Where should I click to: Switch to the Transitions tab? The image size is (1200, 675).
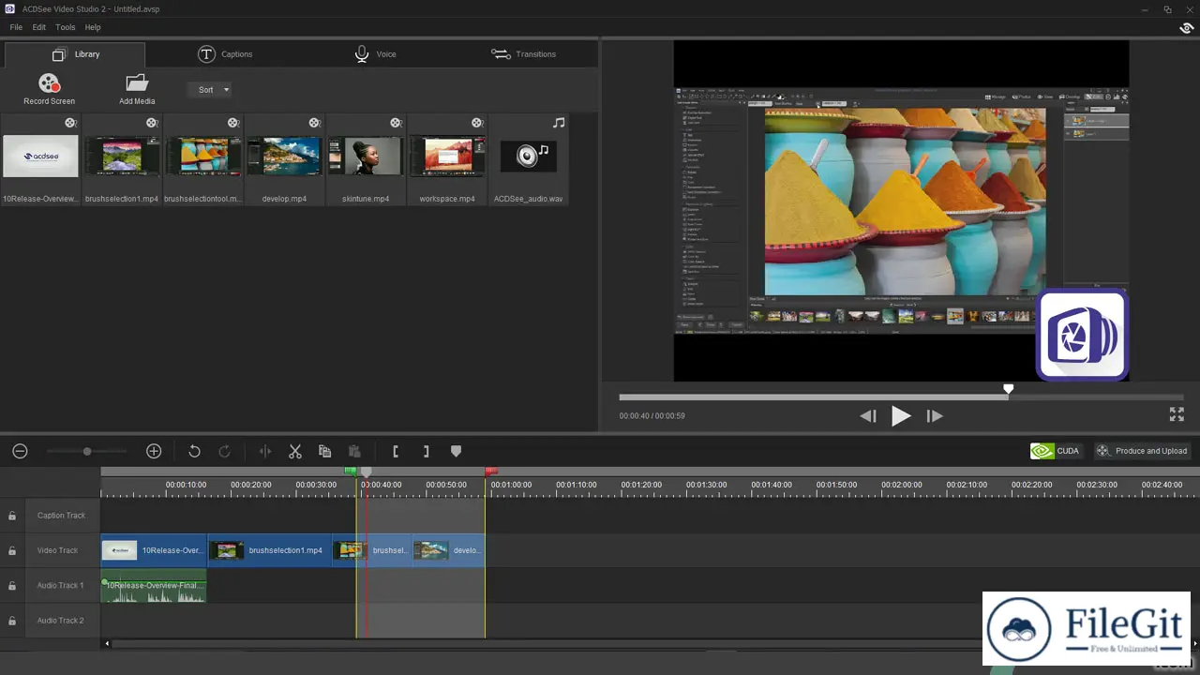[x=523, y=54]
